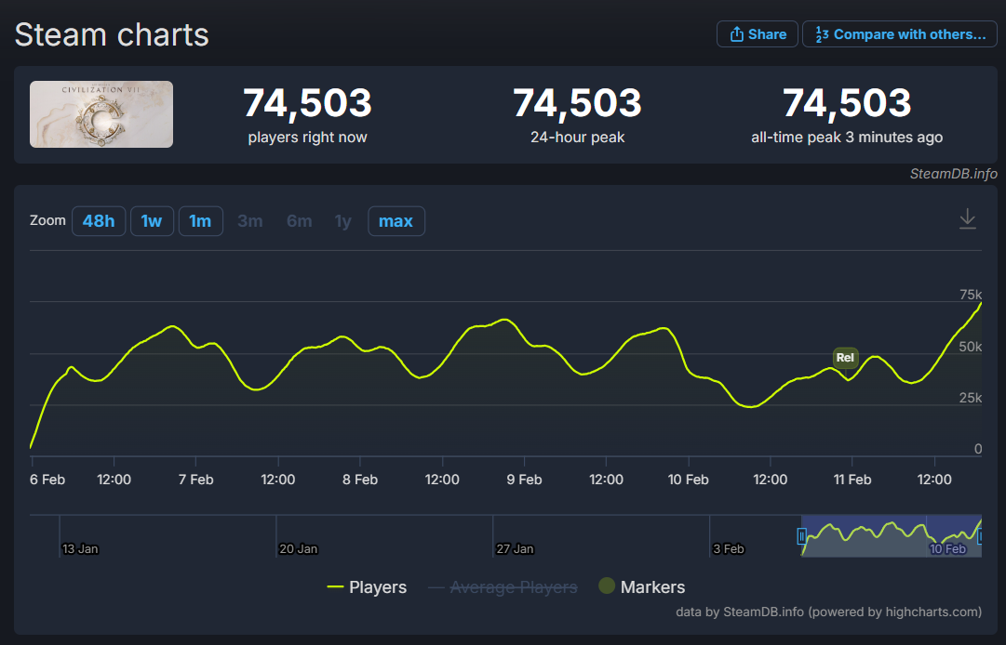
Task: Click the Steam charts heading
Action: tap(112, 34)
